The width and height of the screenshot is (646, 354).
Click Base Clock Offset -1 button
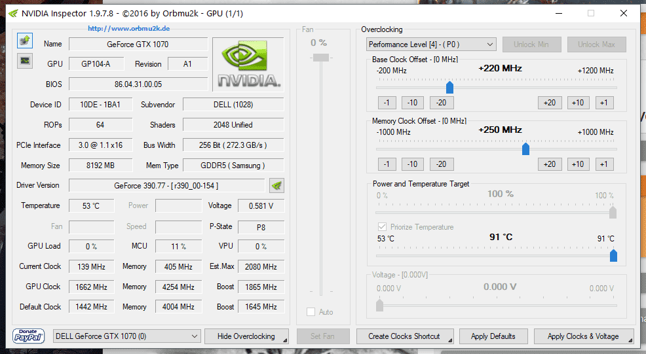(x=387, y=103)
